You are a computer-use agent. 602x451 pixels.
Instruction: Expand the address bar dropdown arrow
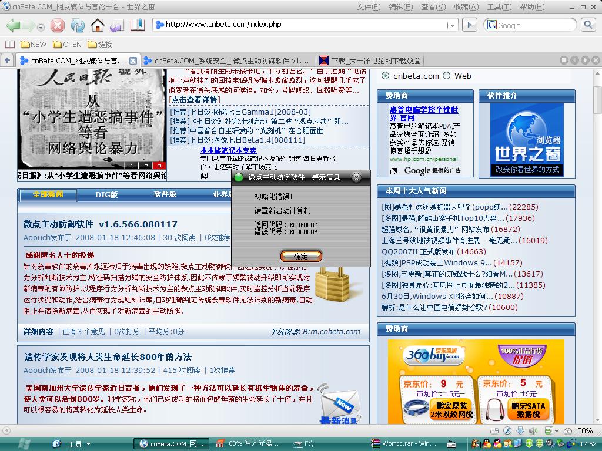coord(452,25)
